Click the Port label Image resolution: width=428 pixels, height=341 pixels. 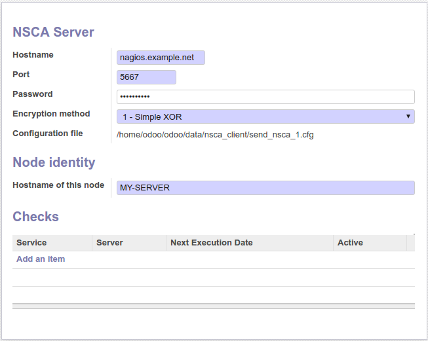pos(21,75)
